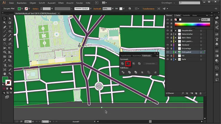221x124 pixels.
Task: Select the Hand tool
Action: [5, 74]
